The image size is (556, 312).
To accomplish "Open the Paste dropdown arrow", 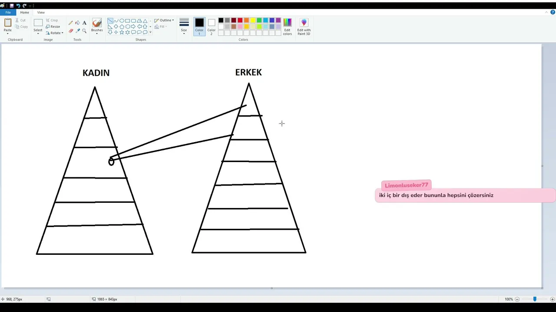I will pos(7,33).
